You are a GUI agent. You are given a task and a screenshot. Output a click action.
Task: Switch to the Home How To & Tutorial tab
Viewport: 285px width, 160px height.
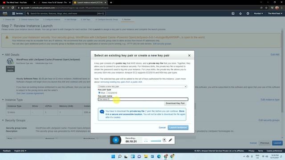click(54, 3)
